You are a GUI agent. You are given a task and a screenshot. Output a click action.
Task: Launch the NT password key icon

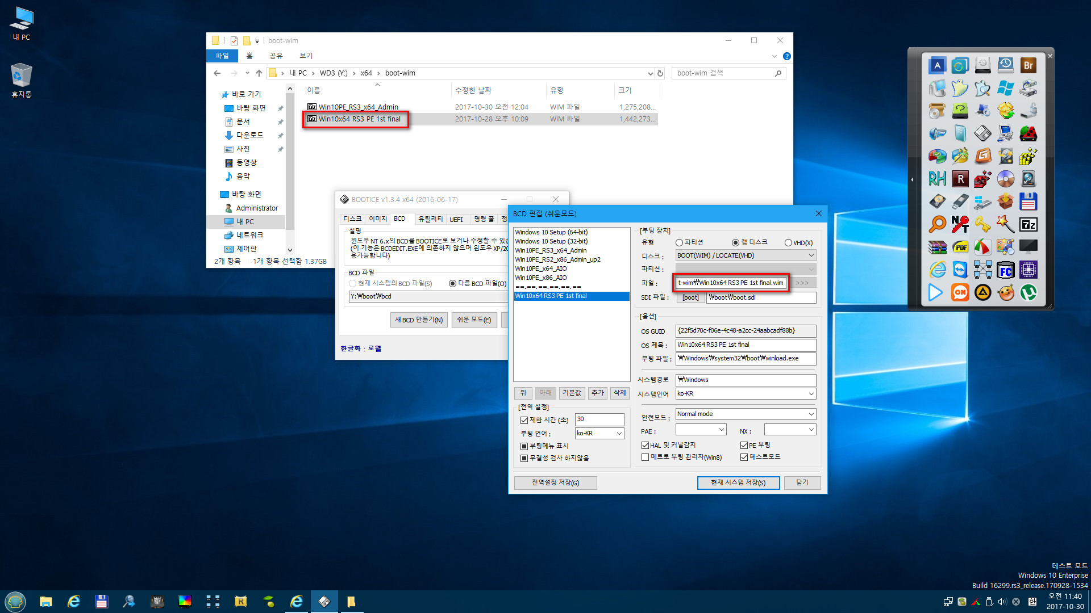click(960, 224)
